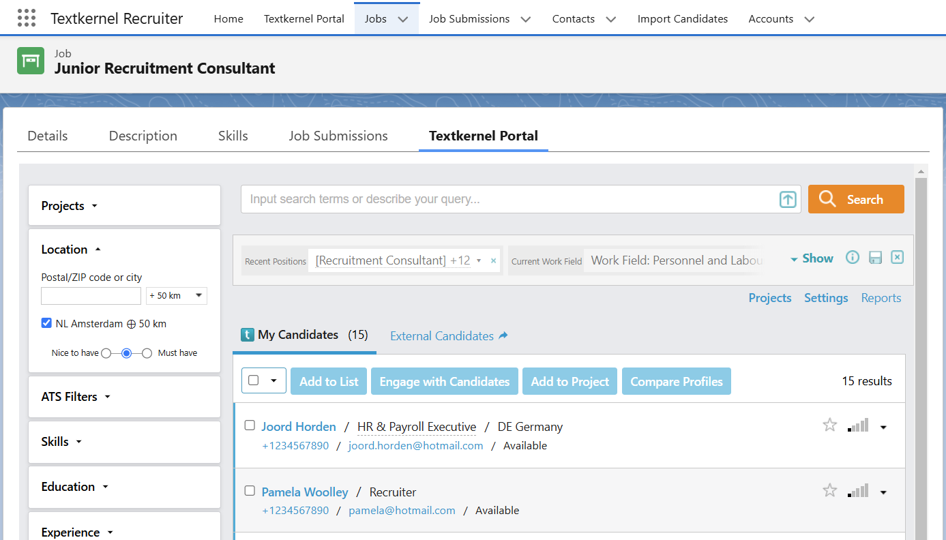The height and width of the screenshot is (540, 946).
Task: Open the query info icon
Action: (x=853, y=257)
